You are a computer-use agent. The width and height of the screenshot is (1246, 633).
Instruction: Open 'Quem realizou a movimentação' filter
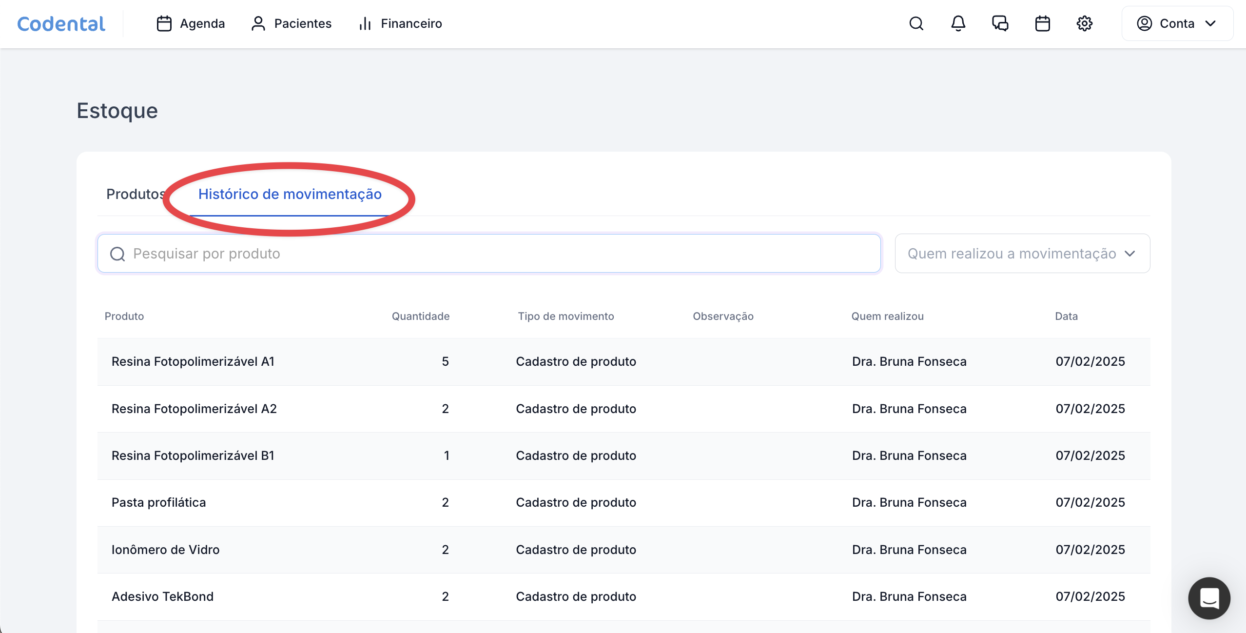[x=1011, y=254]
